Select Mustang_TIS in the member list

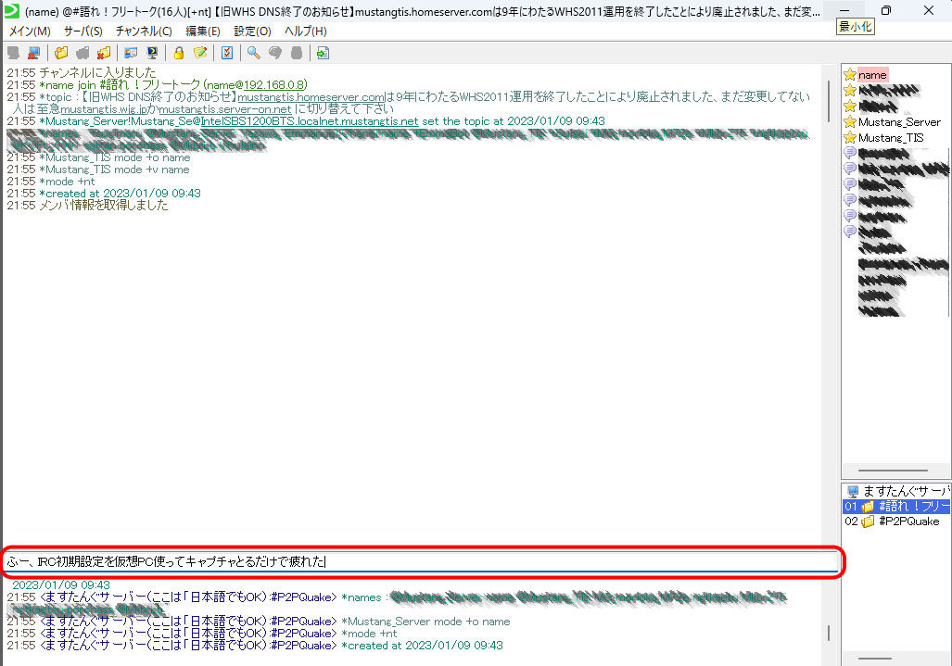tap(890, 138)
